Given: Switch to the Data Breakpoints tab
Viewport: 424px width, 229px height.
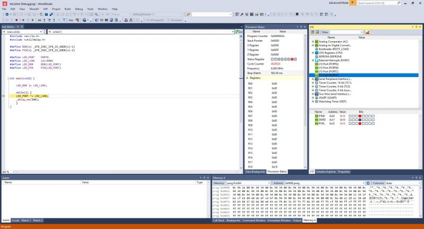Looking at the screenshot, I should (255, 171).
